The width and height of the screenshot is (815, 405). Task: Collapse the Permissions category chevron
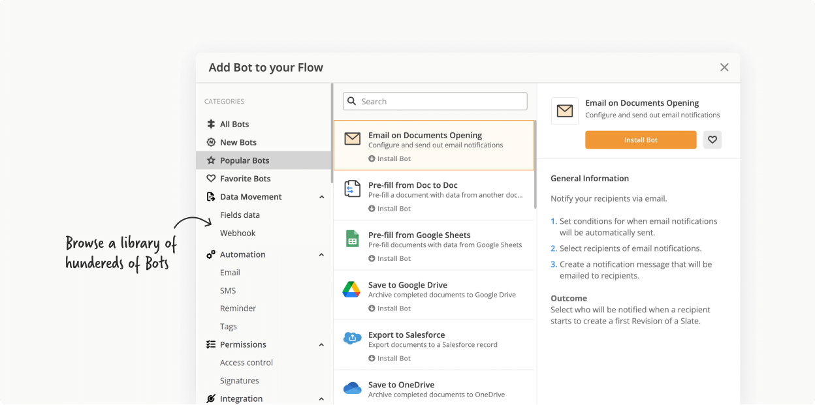[x=321, y=345]
